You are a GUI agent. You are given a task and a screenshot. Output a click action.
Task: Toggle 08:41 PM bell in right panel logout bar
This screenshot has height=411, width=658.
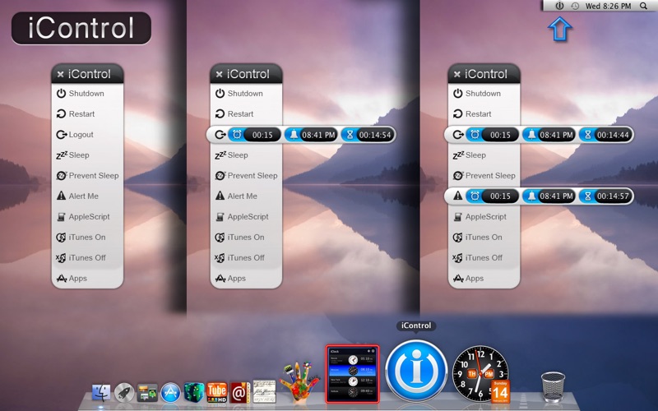coord(549,135)
